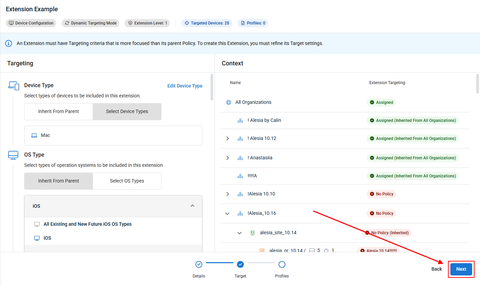
Task: Click the OS Type monitor icon
Action: click(x=14, y=155)
